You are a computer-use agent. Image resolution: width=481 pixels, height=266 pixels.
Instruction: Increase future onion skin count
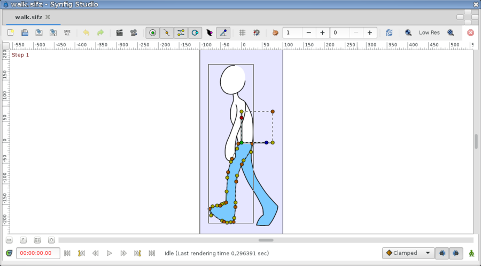370,33
